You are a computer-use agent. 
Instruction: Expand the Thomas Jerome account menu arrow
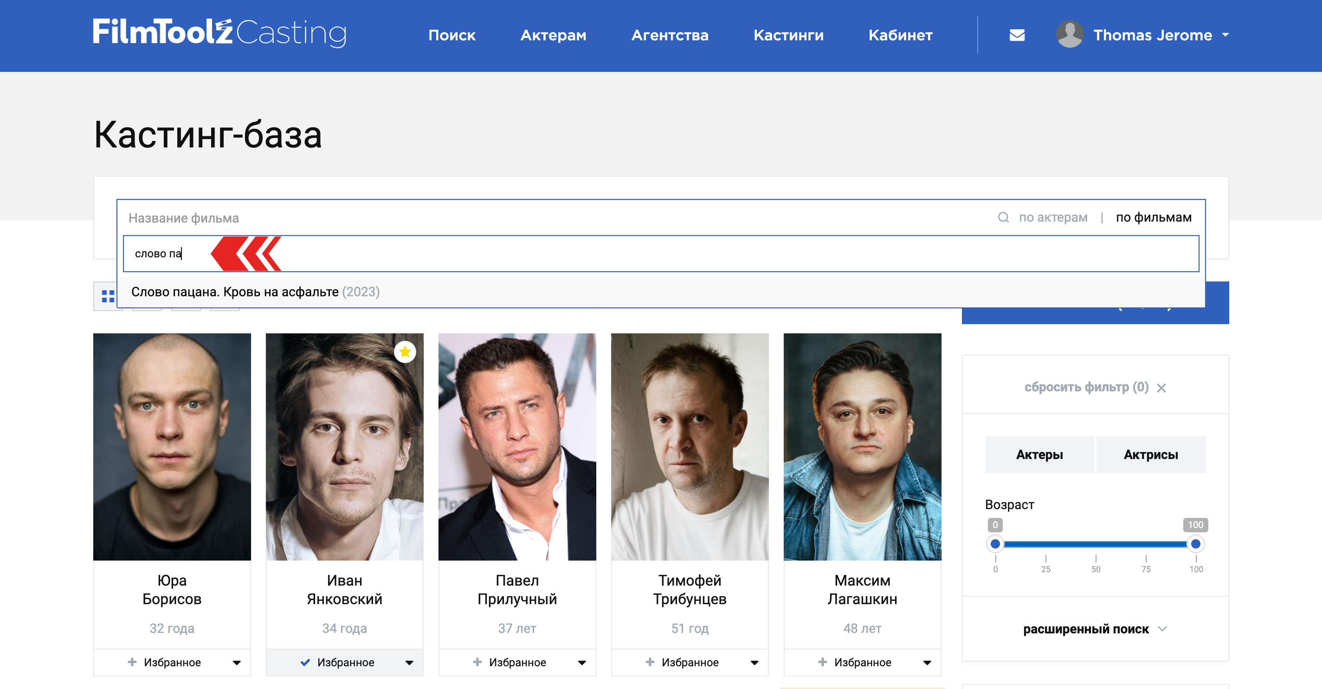(x=1225, y=35)
